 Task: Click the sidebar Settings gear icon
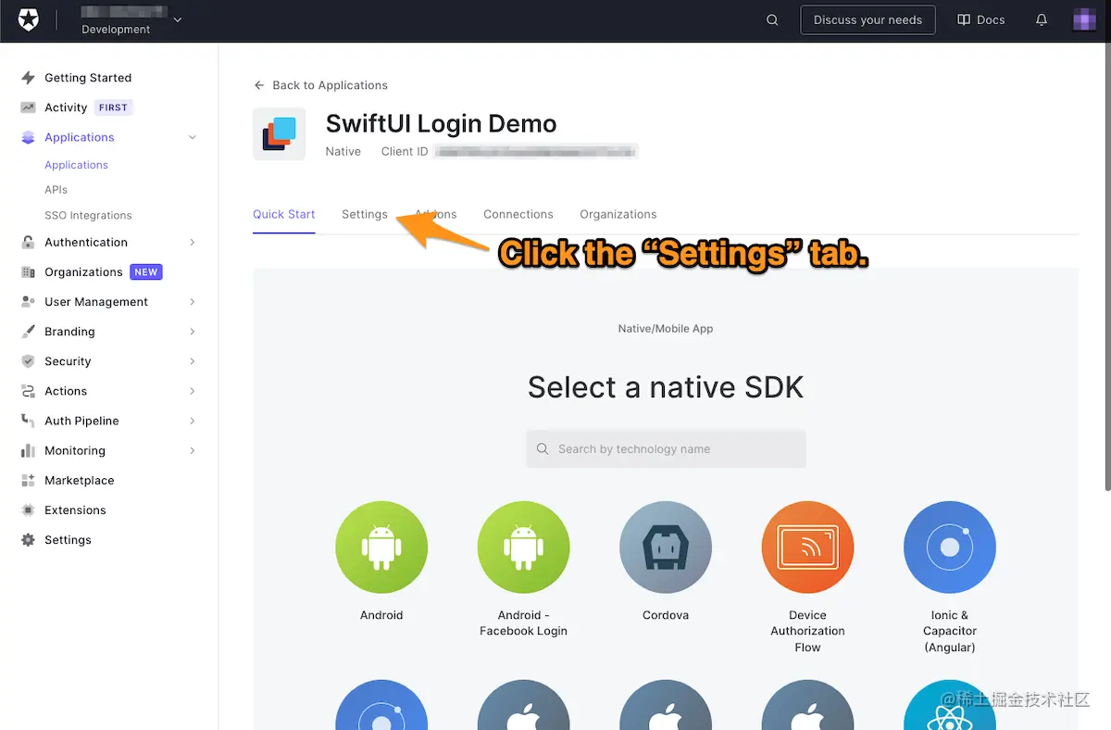point(28,540)
